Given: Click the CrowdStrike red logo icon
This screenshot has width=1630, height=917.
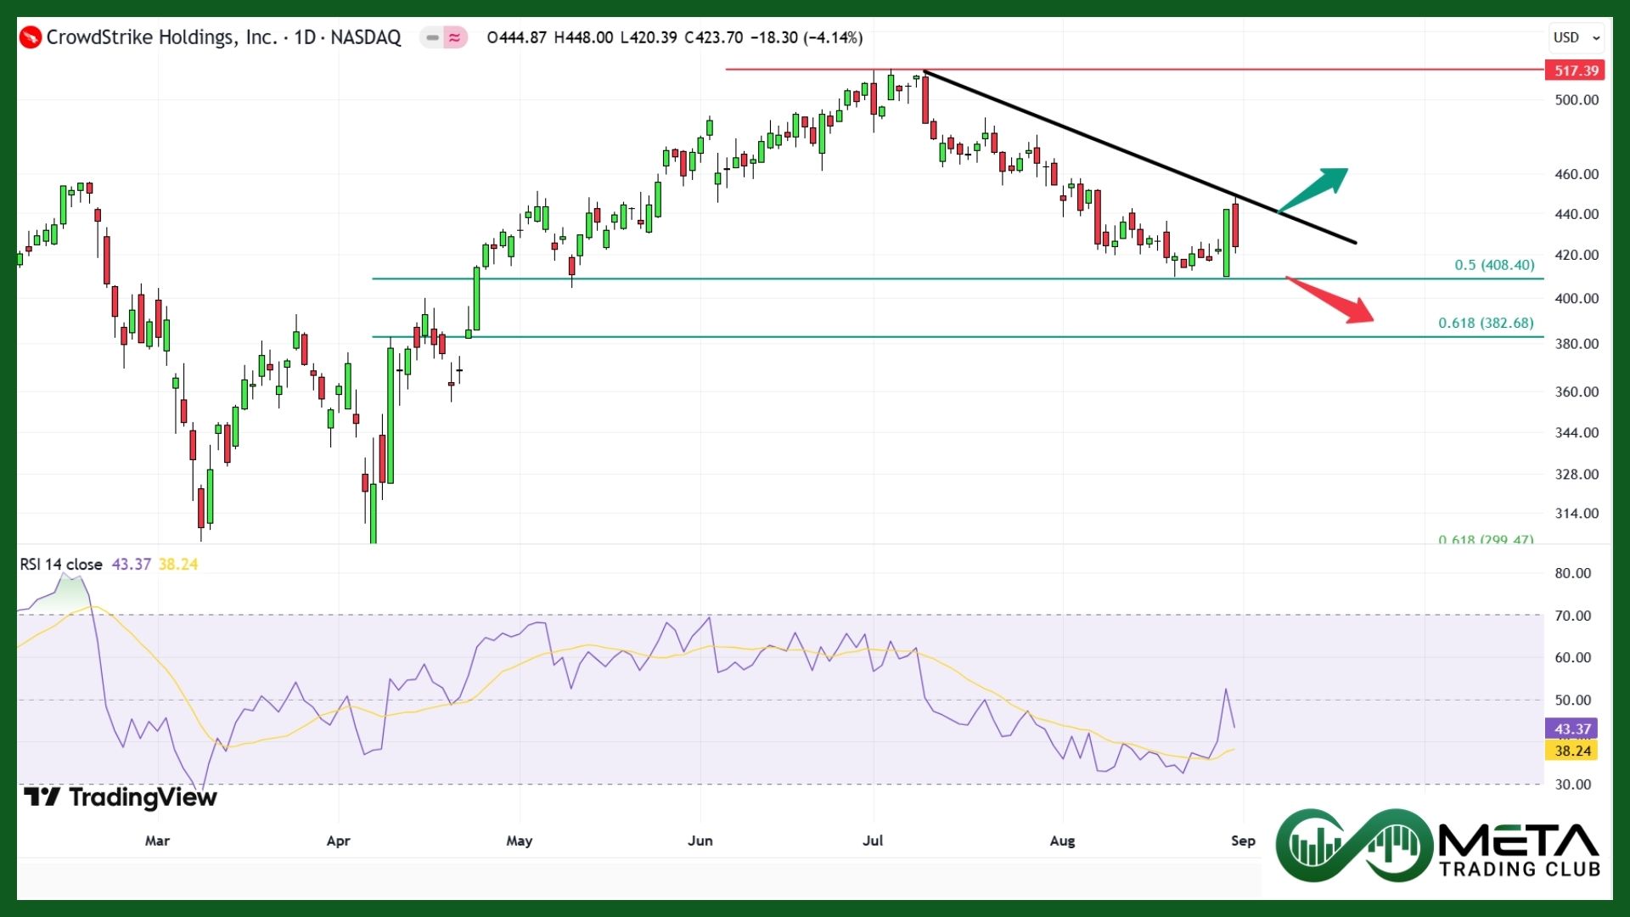Looking at the screenshot, I should coord(31,37).
